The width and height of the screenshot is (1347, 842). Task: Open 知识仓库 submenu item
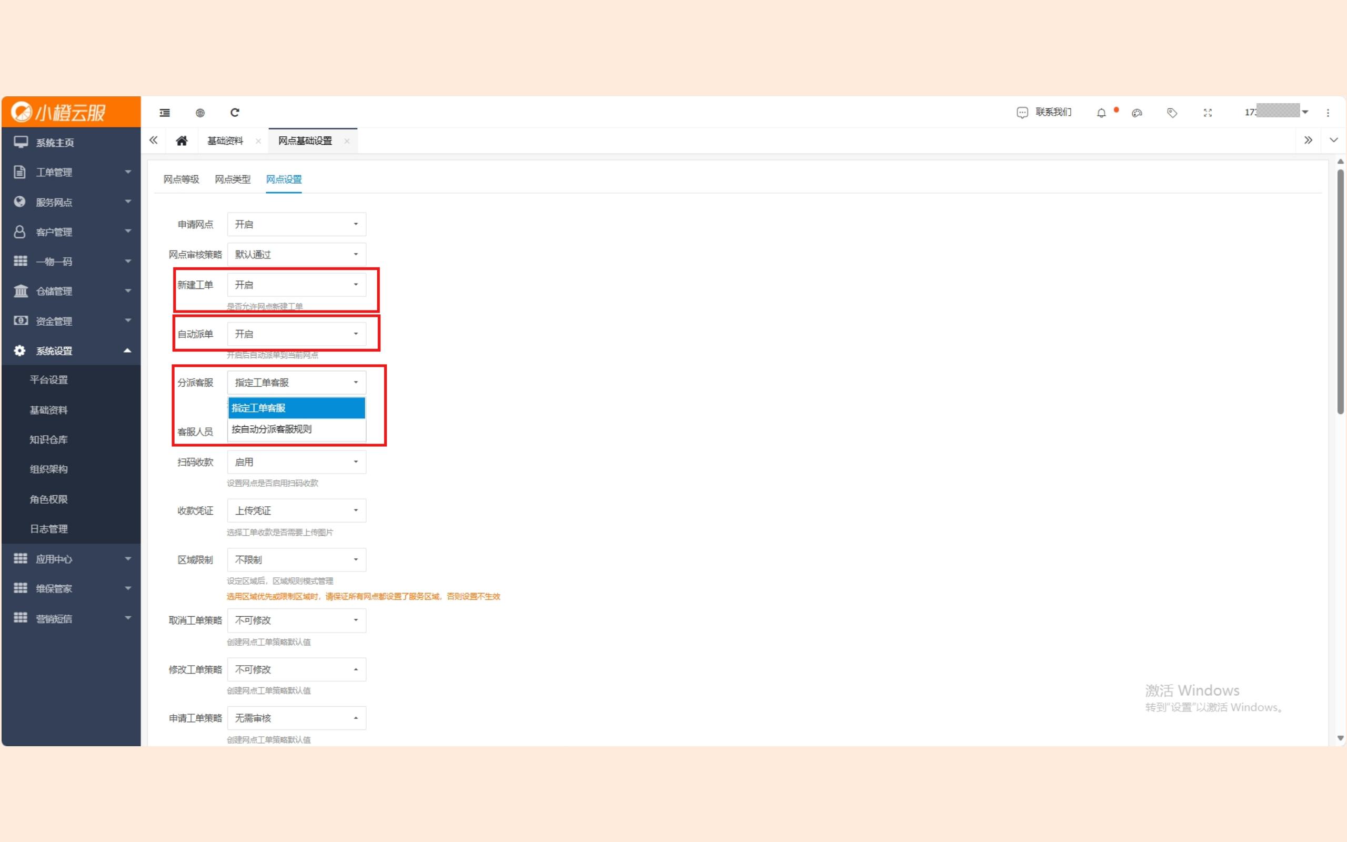(x=71, y=439)
